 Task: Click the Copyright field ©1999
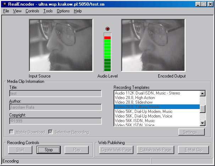[x=56, y=121]
